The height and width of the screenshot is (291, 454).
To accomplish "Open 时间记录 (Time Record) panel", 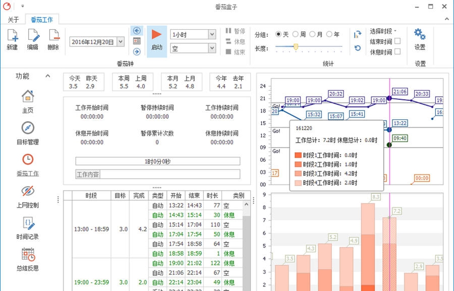I will click(27, 226).
